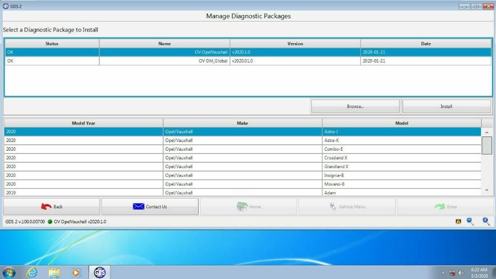This screenshot has width=496, height=279.
Task: Click the packages Name column header
Action: click(165, 44)
